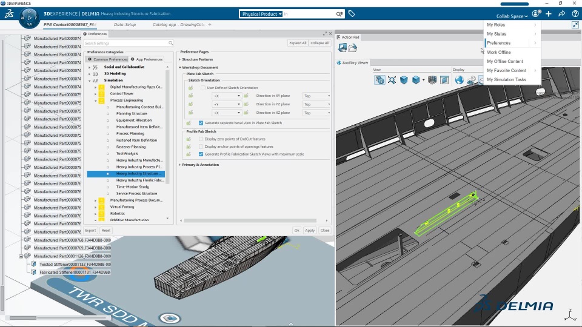Viewport: 582px width, 327px height.
Task: Click the search magnifier icon in top bar
Action: (x=339, y=14)
